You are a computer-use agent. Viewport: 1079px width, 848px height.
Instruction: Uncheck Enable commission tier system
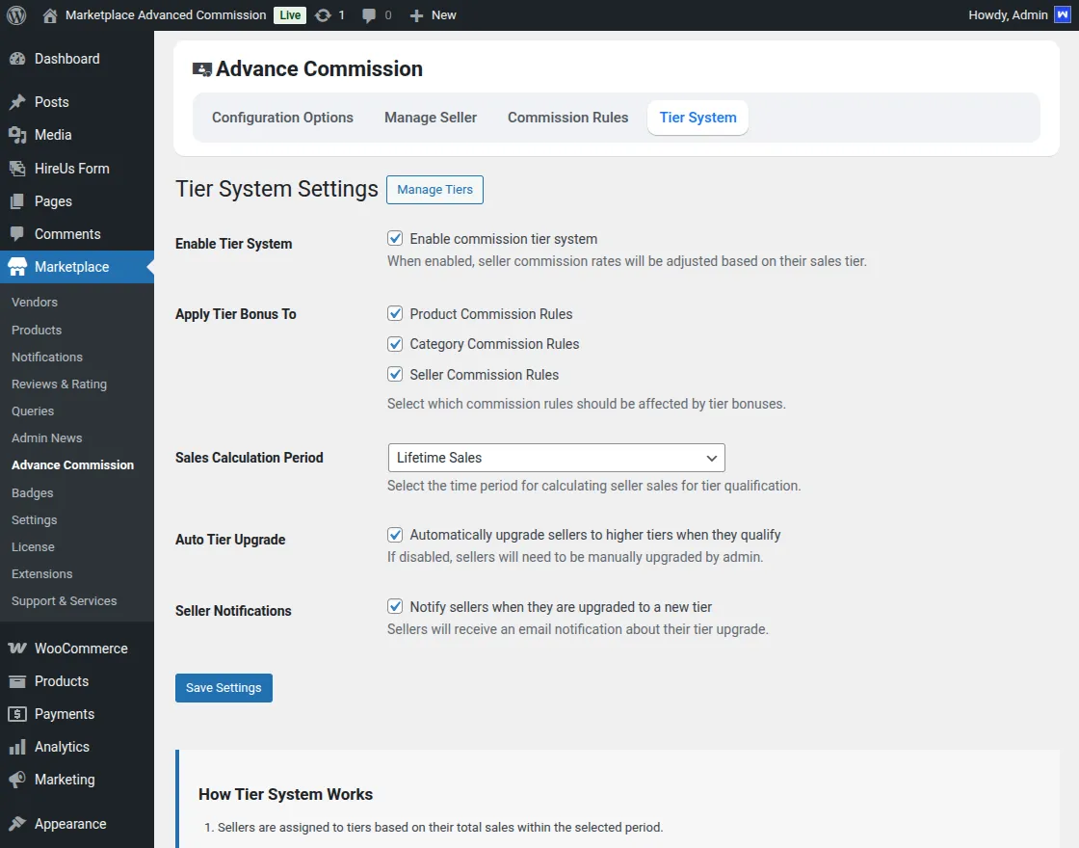point(395,238)
